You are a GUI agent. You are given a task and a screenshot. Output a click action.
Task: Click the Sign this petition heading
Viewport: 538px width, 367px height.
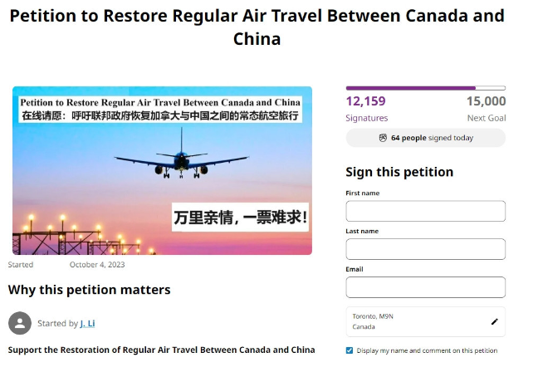[399, 172]
